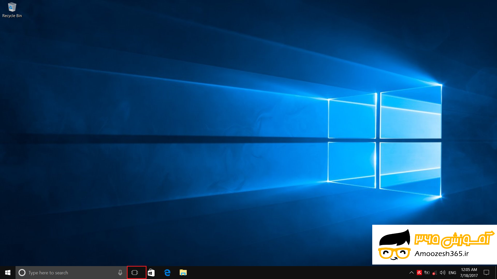
Task: Focus the 'Type here to search' box
Action: [x=71, y=273]
